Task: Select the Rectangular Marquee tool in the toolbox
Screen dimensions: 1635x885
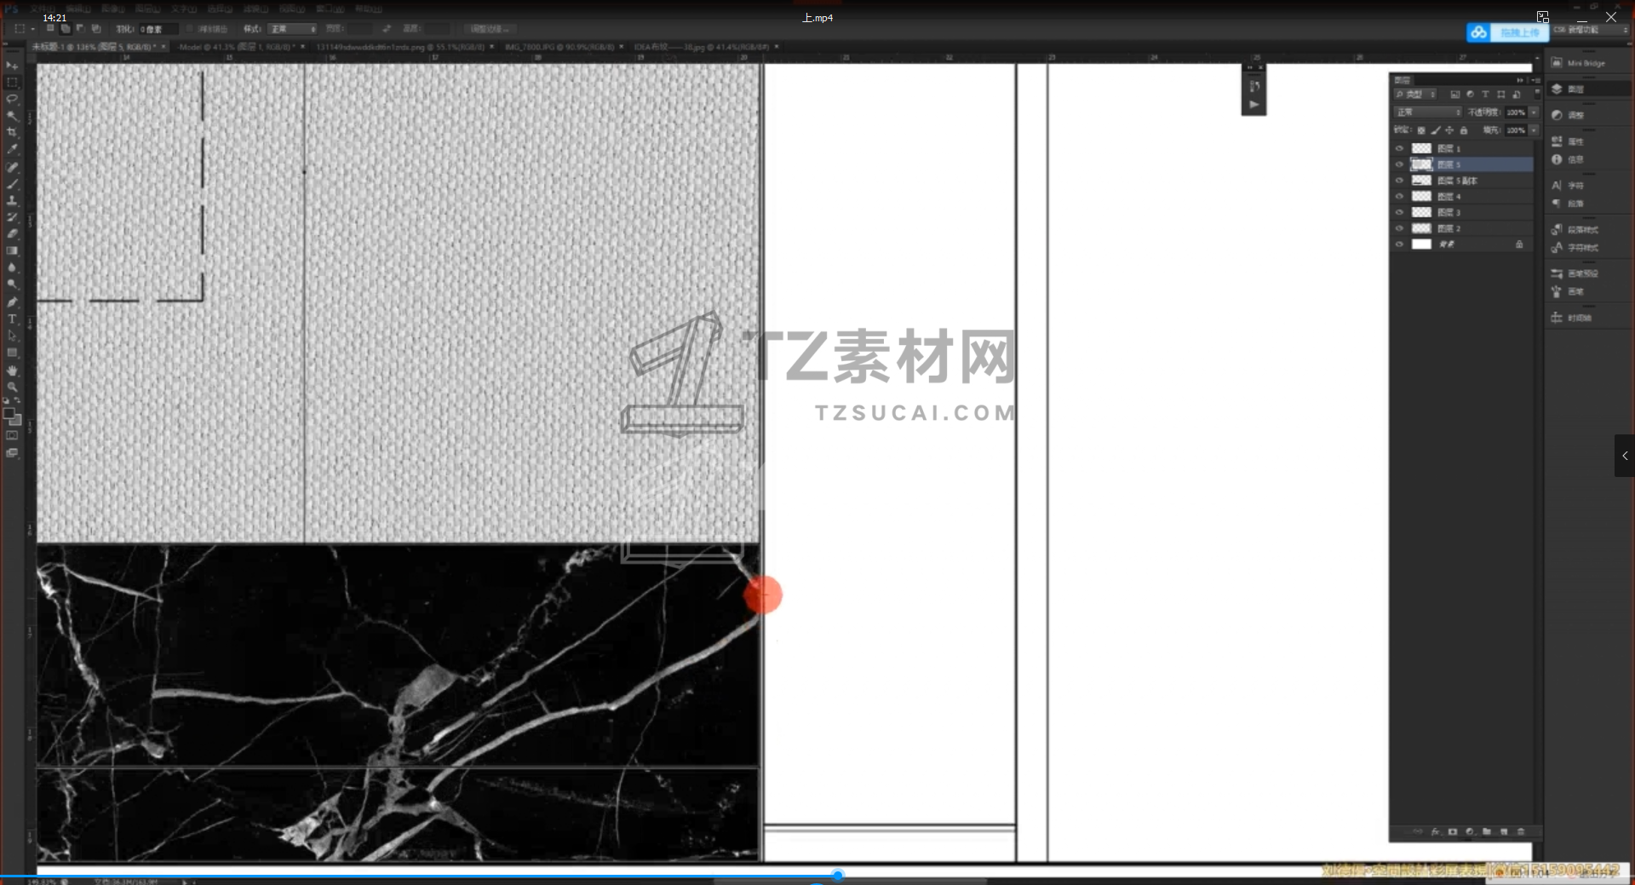Action: tap(12, 83)
